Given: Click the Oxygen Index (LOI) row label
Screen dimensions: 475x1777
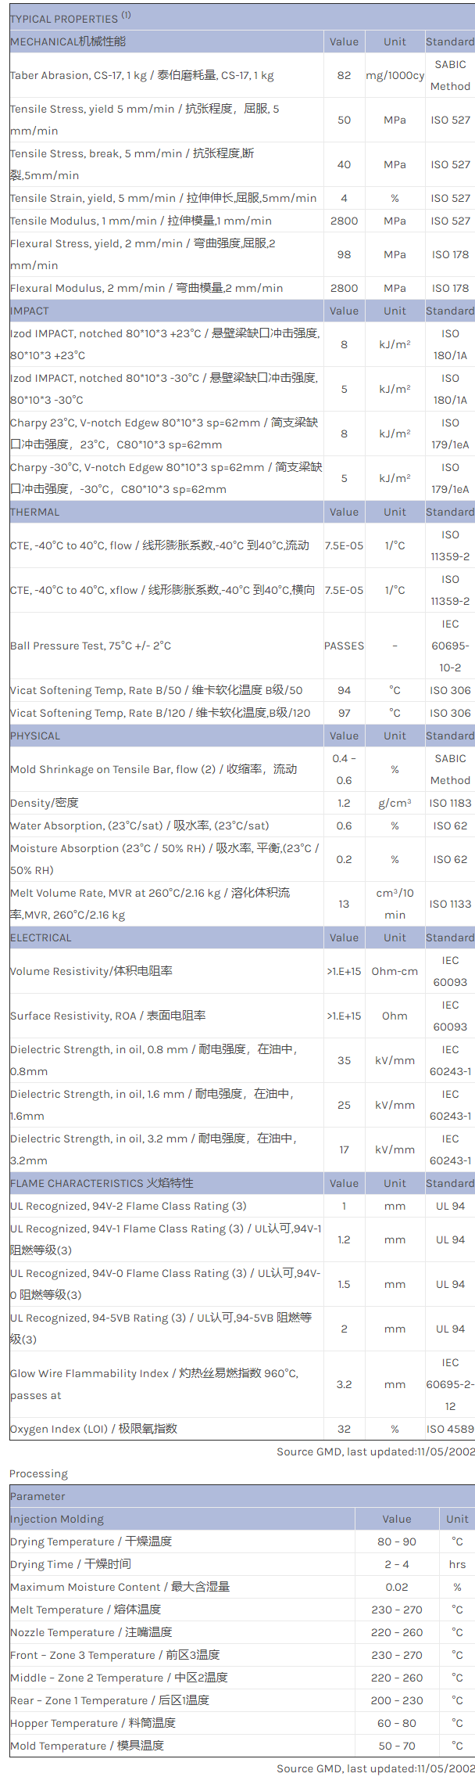Looking at the screenshot, I should [x=94, y=1429].
